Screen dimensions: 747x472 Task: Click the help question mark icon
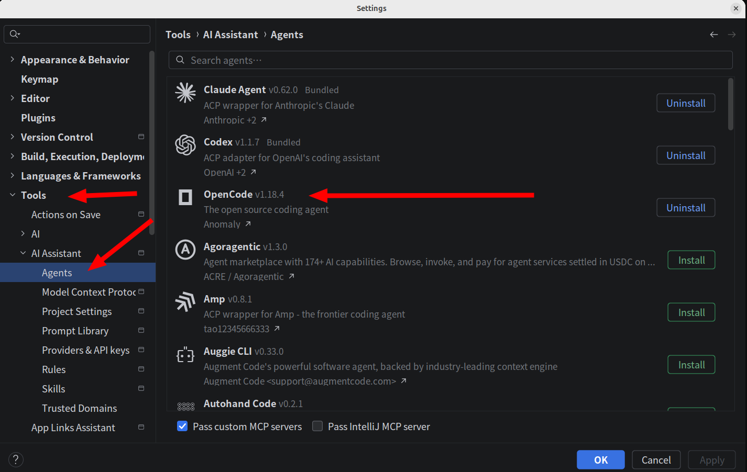(x=16, y=460)
